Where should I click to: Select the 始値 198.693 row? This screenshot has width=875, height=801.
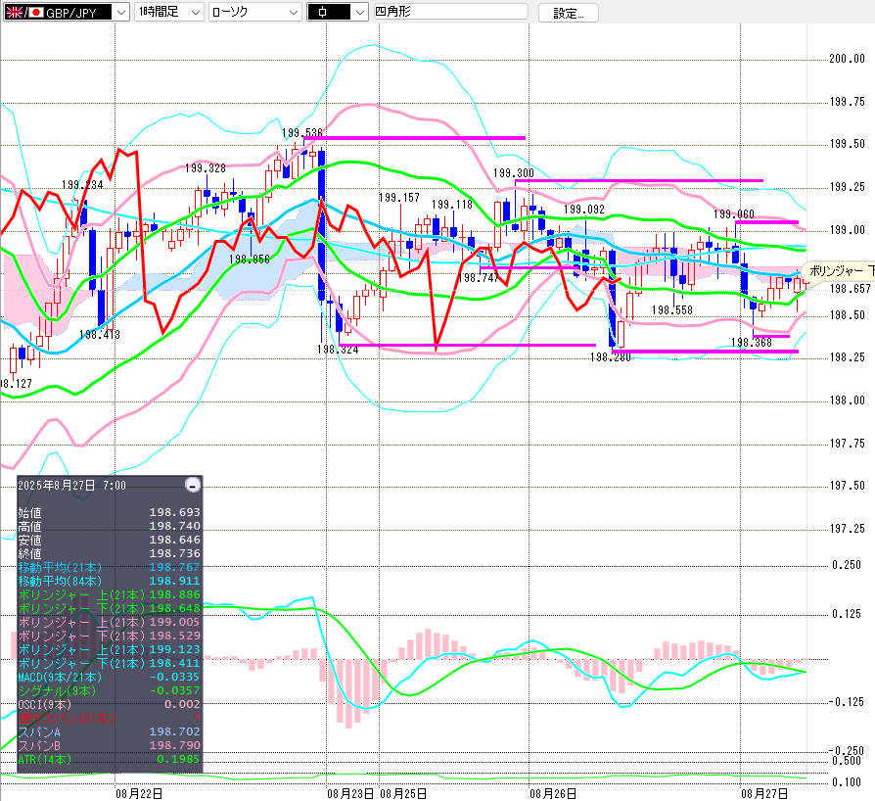tap(110, 512)
